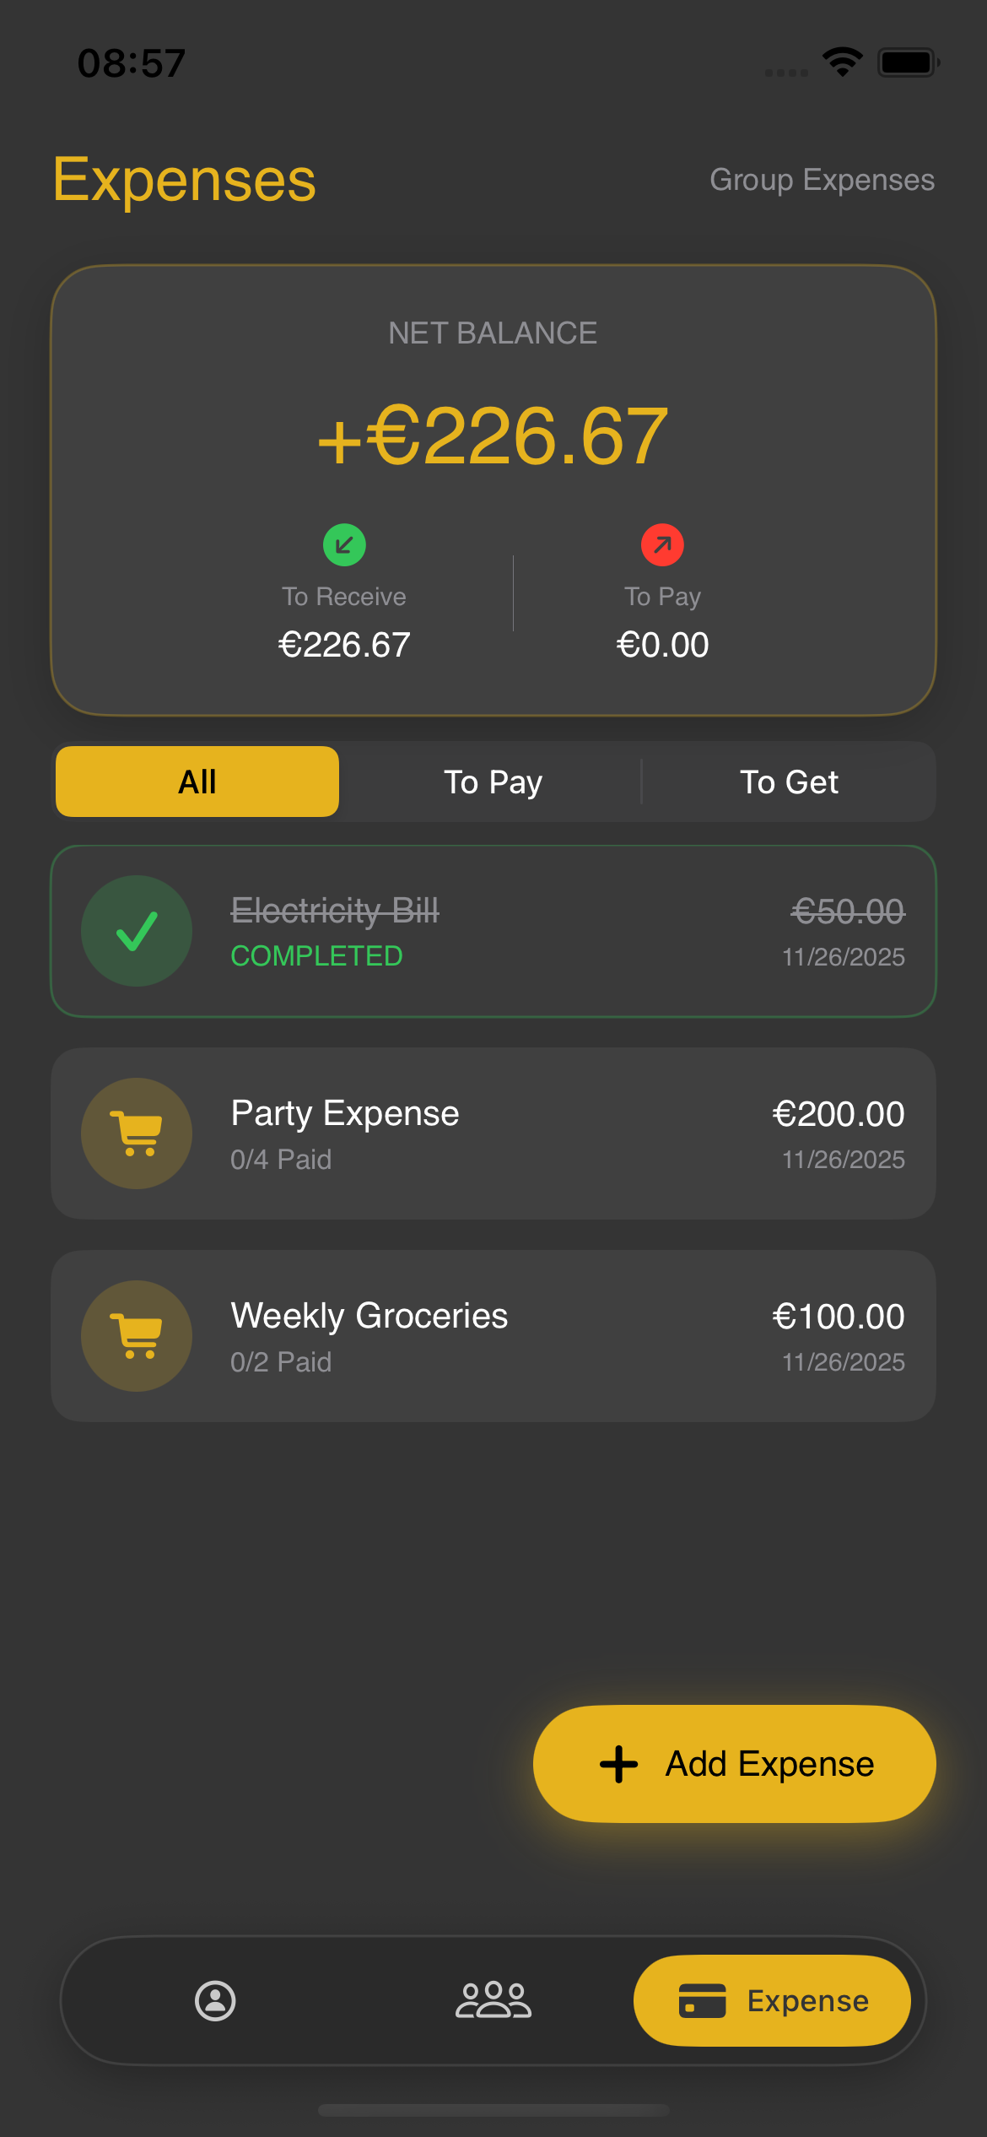
Task: Switch filter to To Pay expenses
Action: tap(493, 781)
